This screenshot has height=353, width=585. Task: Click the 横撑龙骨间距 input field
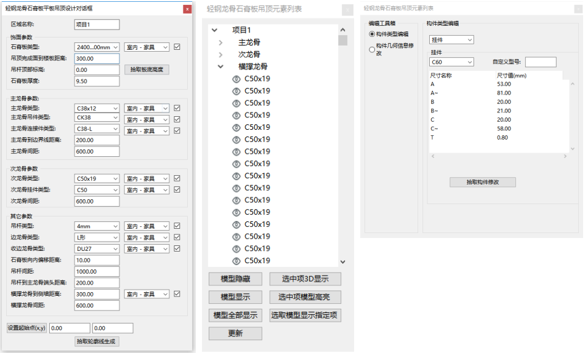(97, 305)
